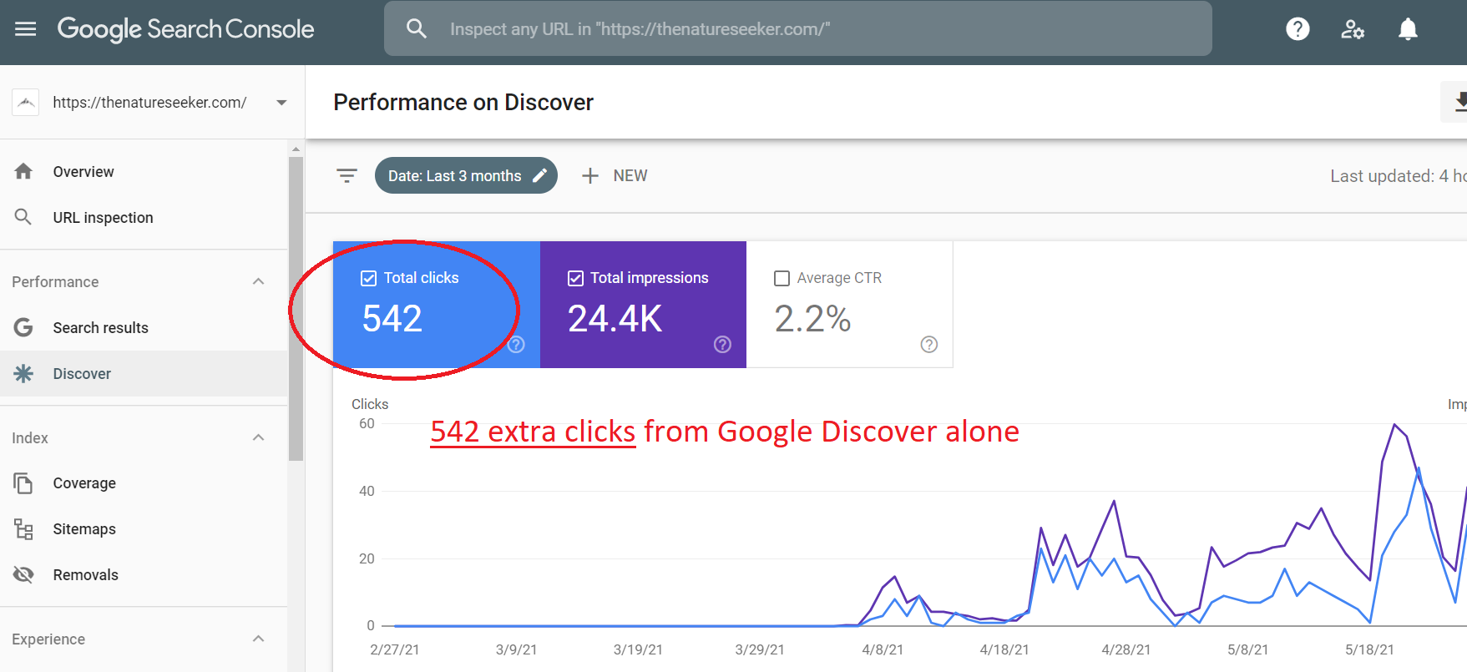This screenshot has height=672, width=1467.
Task: Click the URL inspection magnifier icon
Action: point(23,217)
